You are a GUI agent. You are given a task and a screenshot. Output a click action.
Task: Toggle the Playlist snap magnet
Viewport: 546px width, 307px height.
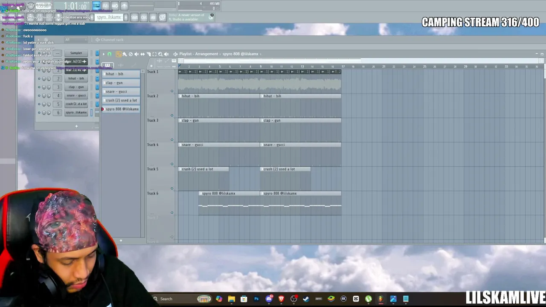click(x=110, y=54)
